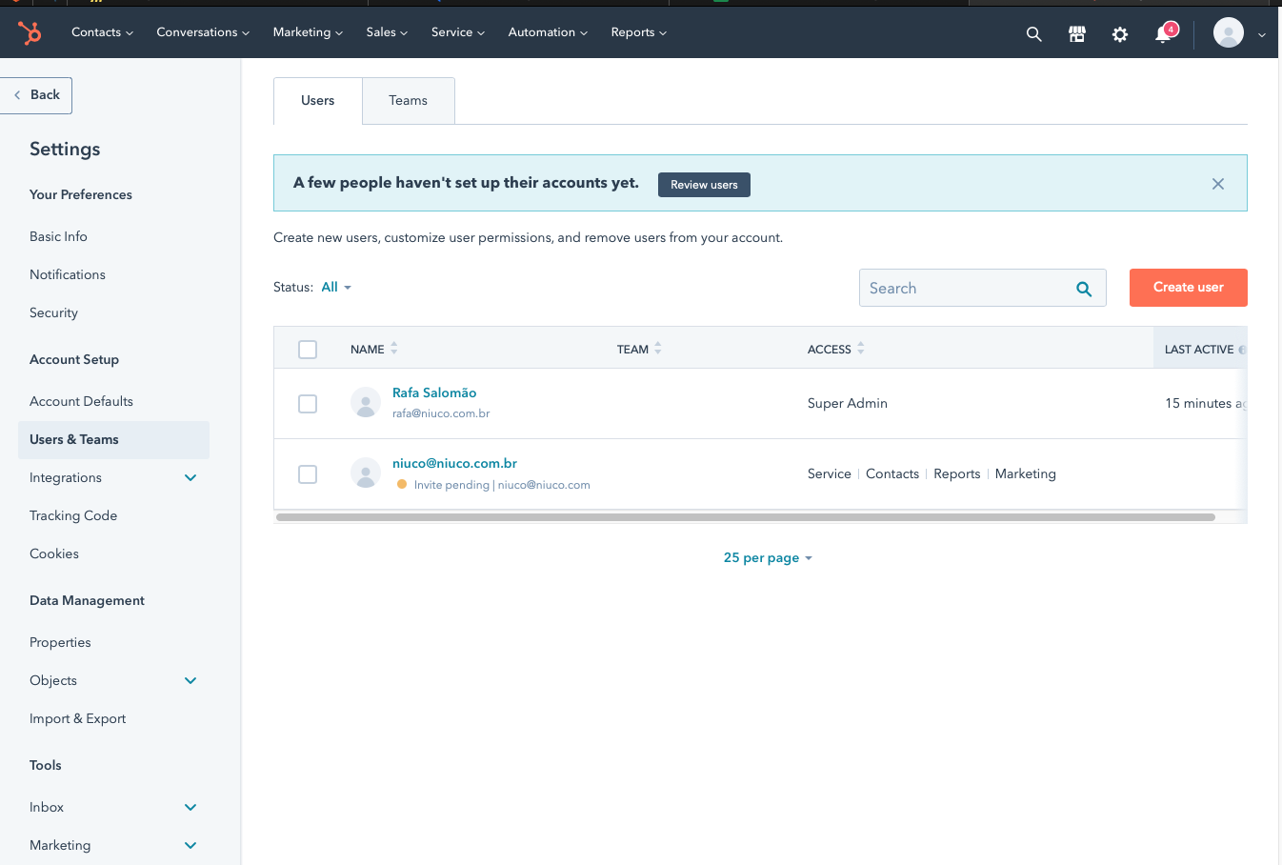Screen dimensions: 1282x865
Task: Open the Automation menu
Action: [548, 32]
